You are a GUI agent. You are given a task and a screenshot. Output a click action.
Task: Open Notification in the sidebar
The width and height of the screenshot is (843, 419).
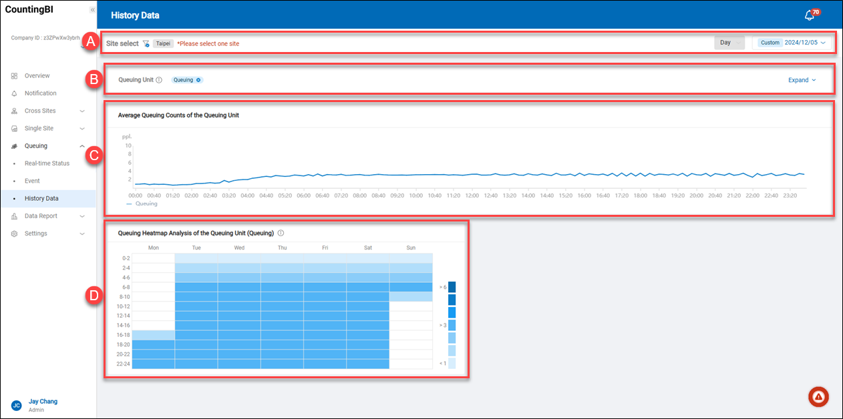point(41,93)
